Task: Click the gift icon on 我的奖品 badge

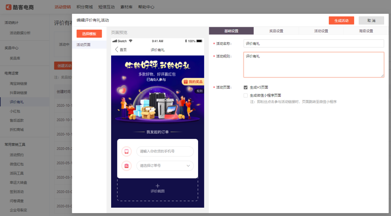Action: point(185,82)
